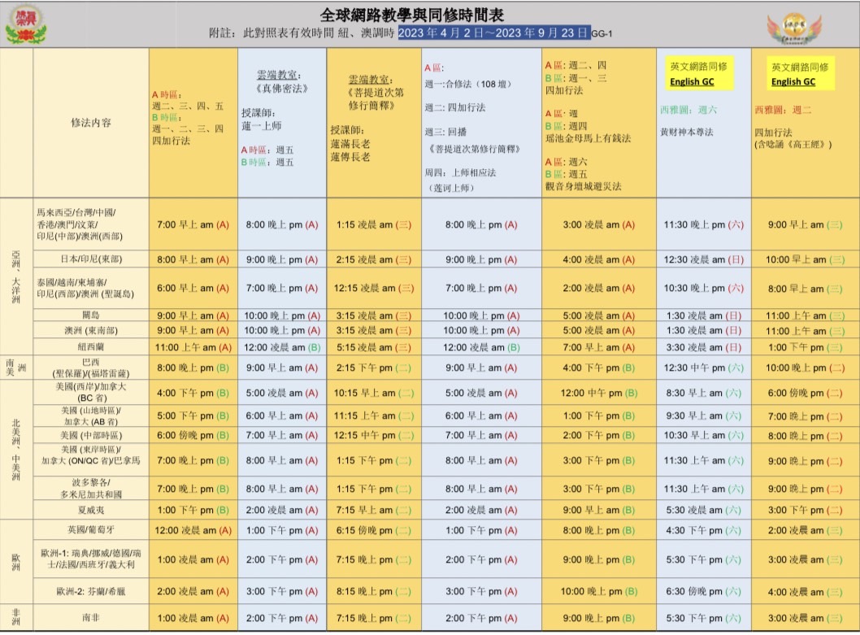
Task: Click the 瑤池金母馬上有錢法 header text
Action: tap(587, 138)
